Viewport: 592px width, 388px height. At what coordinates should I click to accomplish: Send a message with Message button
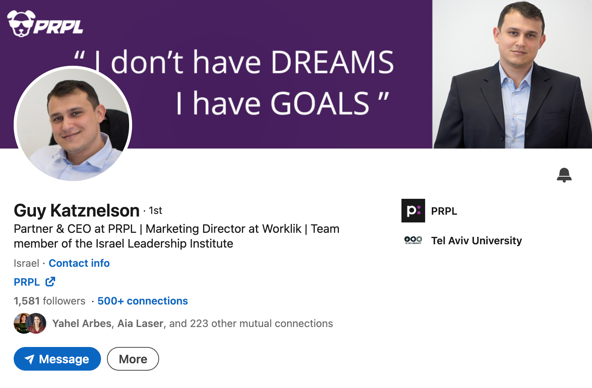tap(57, 359)
